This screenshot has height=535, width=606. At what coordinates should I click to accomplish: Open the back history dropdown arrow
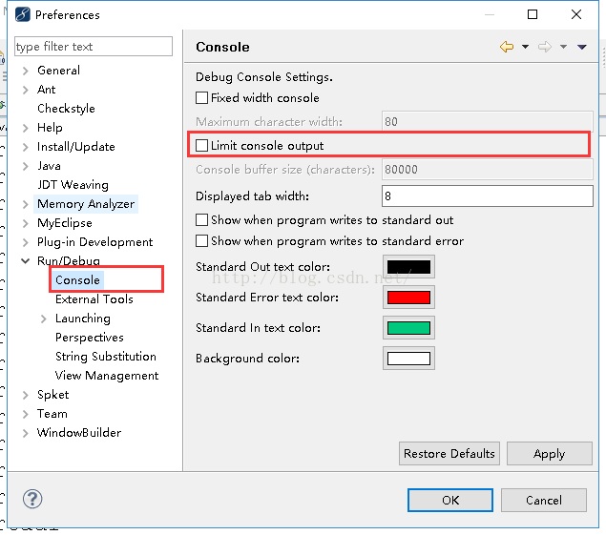[x=525, y=47]
